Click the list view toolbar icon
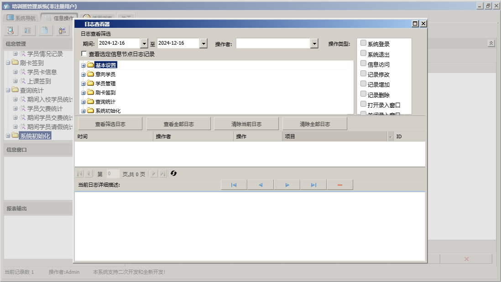501x282 pixels. (28, 31)
